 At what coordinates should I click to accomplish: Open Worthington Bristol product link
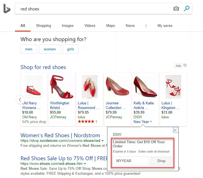(60, 105)
